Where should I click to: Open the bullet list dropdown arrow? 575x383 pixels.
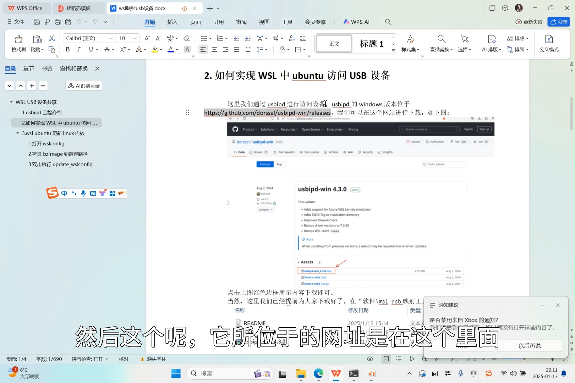coord(210,38)
